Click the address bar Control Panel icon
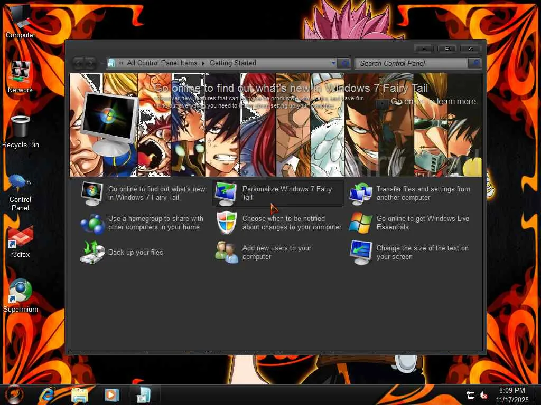This screenshot has width=541, height=405. tap(111, 63)
